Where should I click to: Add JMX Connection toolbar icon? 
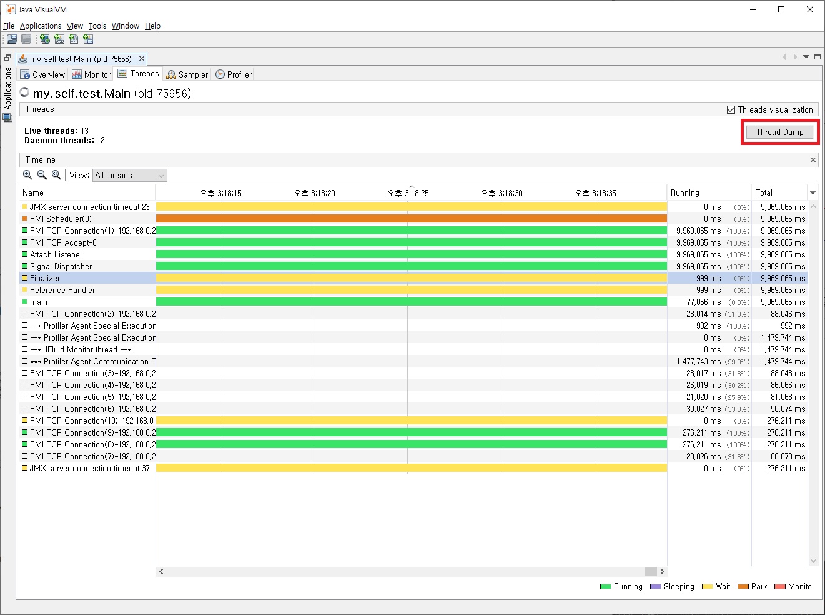(x=59, y=39)
